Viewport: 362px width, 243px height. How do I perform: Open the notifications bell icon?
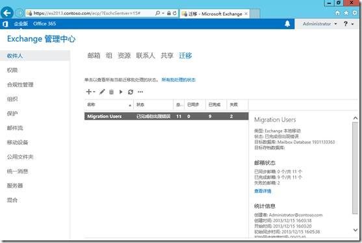coord(287,24)
